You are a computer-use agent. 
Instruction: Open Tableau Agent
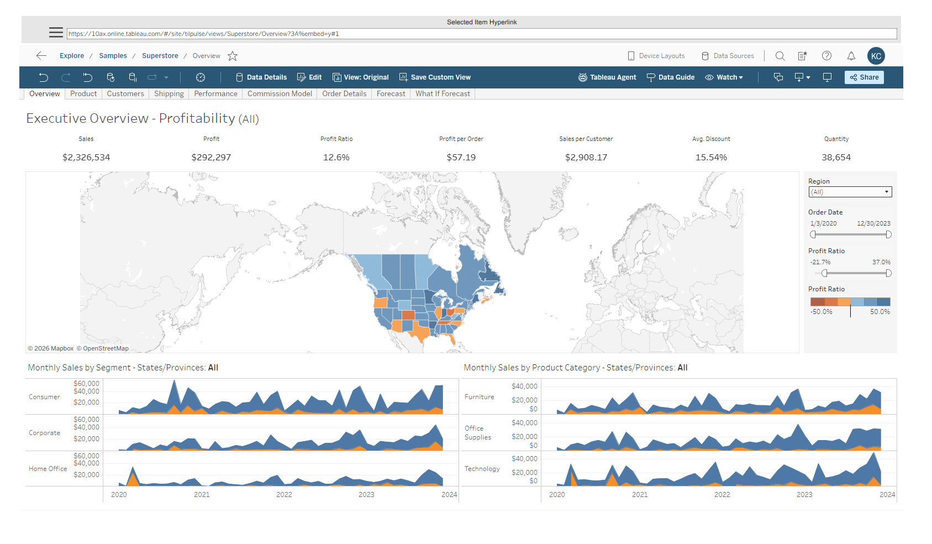point(607,77)
